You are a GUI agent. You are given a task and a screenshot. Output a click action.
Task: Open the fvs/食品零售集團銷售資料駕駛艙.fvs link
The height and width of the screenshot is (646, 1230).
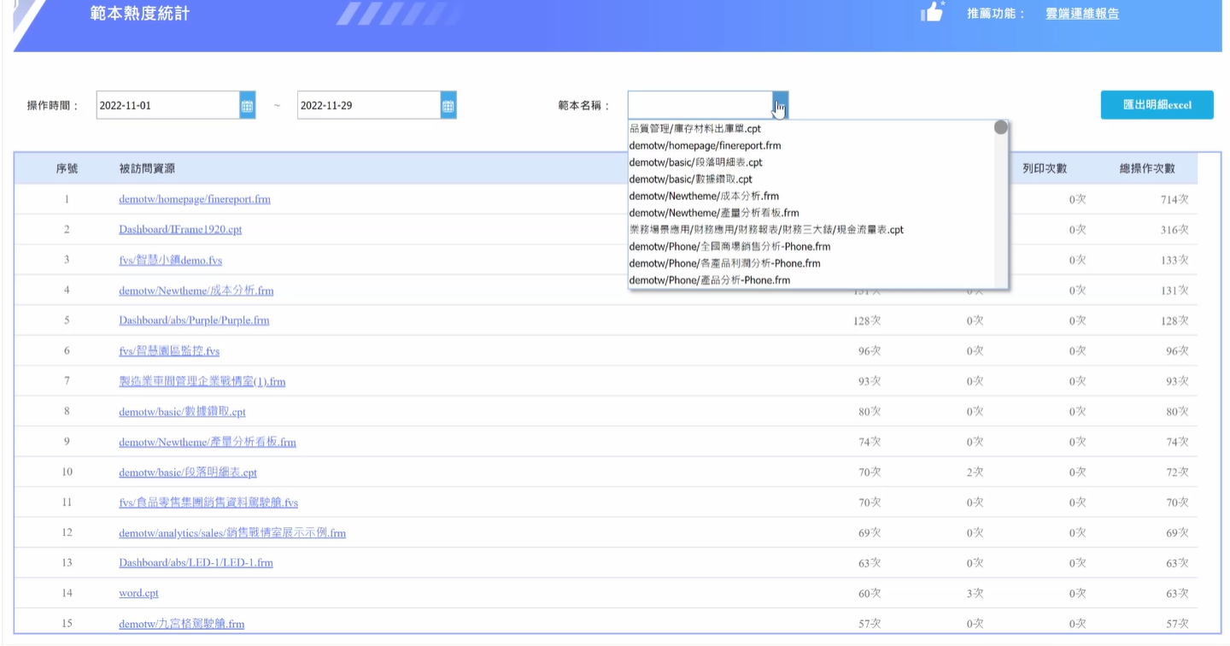click(x=208, y=502)
